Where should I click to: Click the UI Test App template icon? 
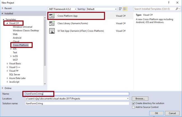tap(52, 31)
